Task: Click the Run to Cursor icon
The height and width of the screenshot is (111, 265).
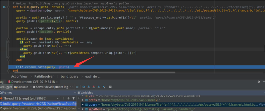Action: click(x=104, y=87)
